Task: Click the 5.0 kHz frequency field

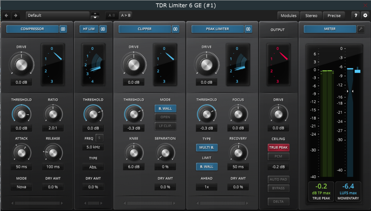Action: click(93, 147)
